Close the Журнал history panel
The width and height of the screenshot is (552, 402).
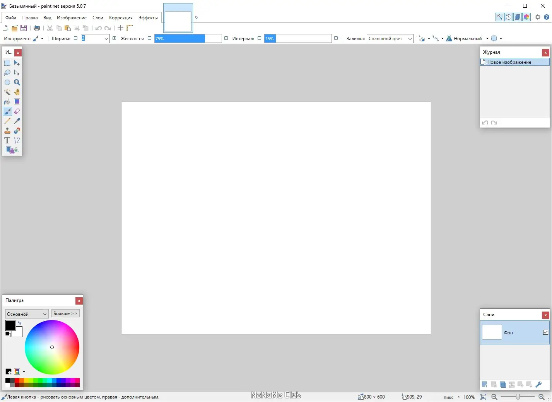click(545, 53)
